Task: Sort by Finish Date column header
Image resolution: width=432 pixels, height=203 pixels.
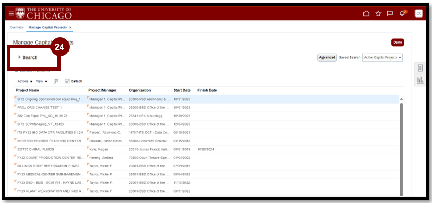Action: pyautogui.click(x=207, y=90)
